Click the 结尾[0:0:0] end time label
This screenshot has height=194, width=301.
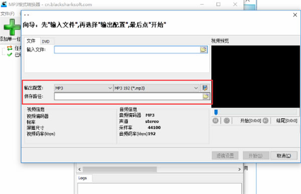click(x=286, y=121)
